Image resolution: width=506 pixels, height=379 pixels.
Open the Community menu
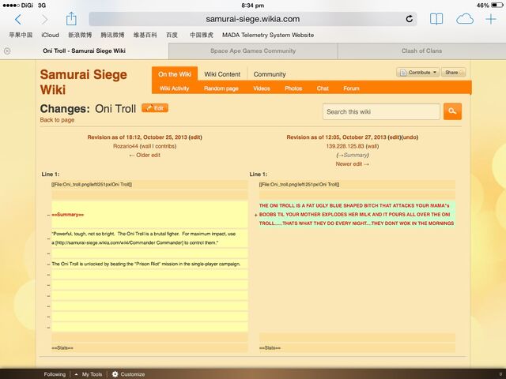270,74
